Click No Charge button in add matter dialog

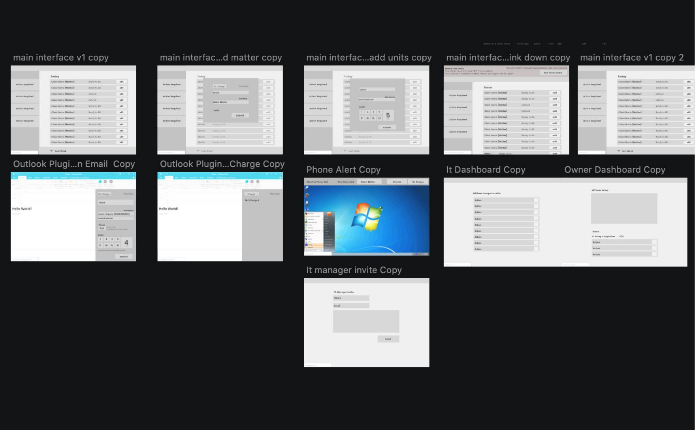coord(219,86)
